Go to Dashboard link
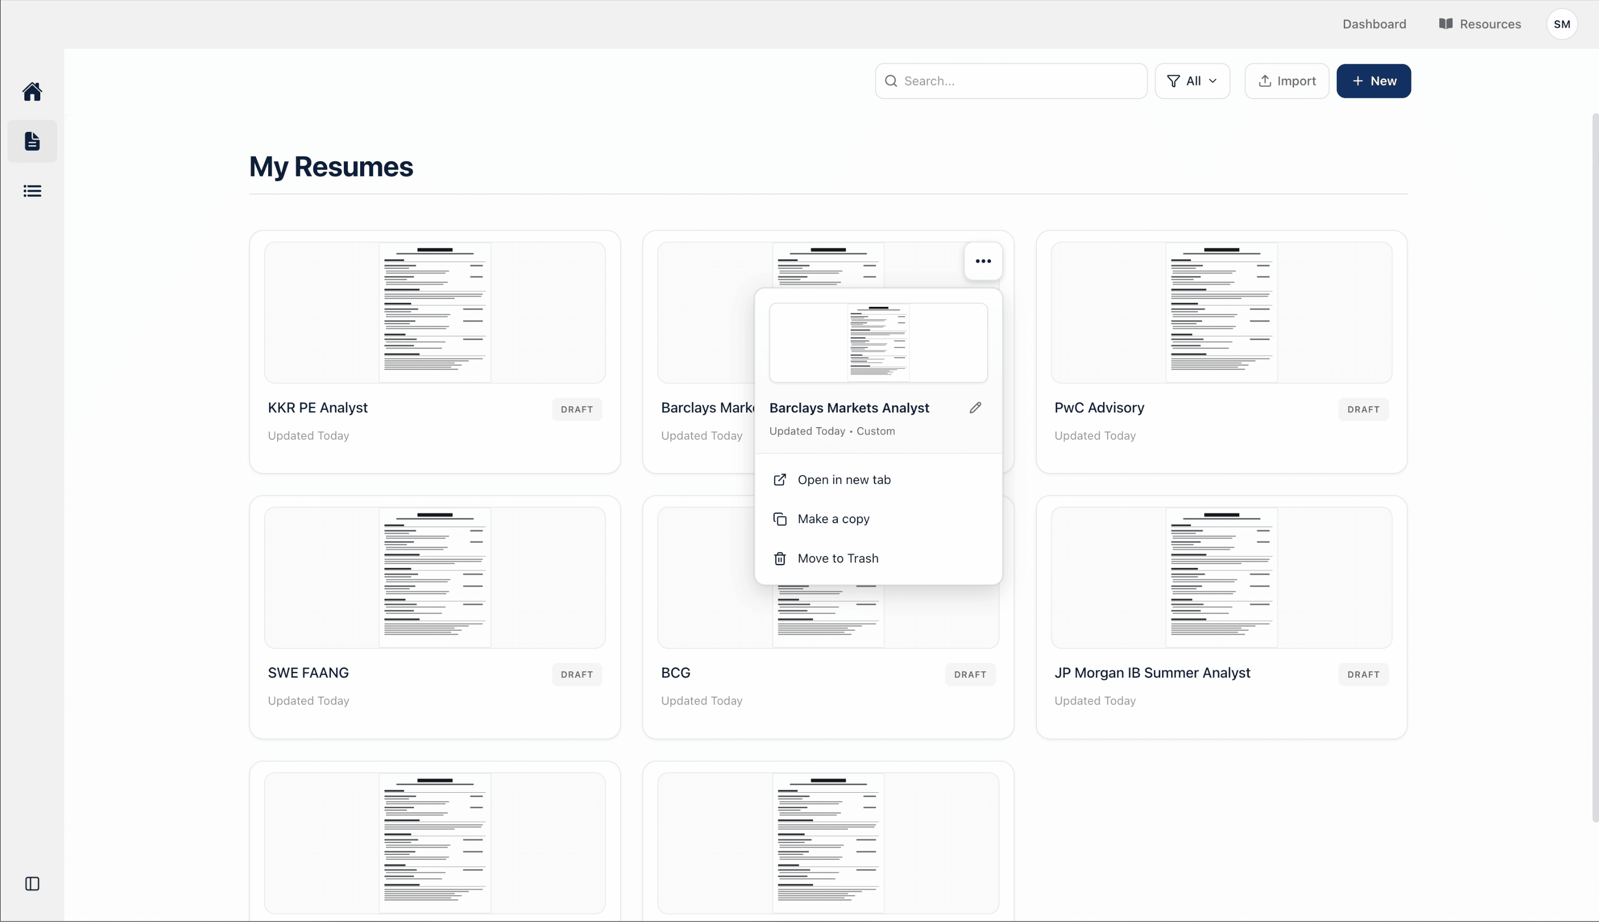The height and width of the screenshot is (922, 1599). pos(1374,24)
